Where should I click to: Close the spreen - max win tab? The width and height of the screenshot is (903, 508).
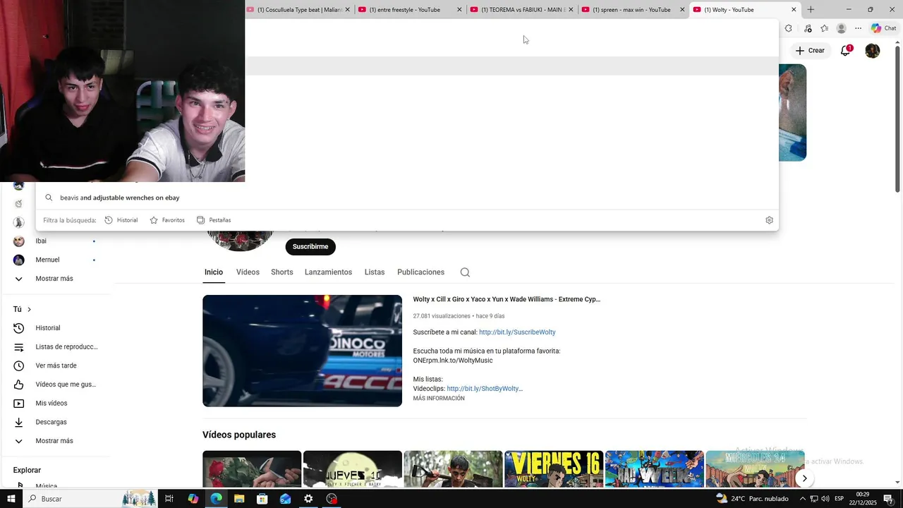(x=682, y=10)
